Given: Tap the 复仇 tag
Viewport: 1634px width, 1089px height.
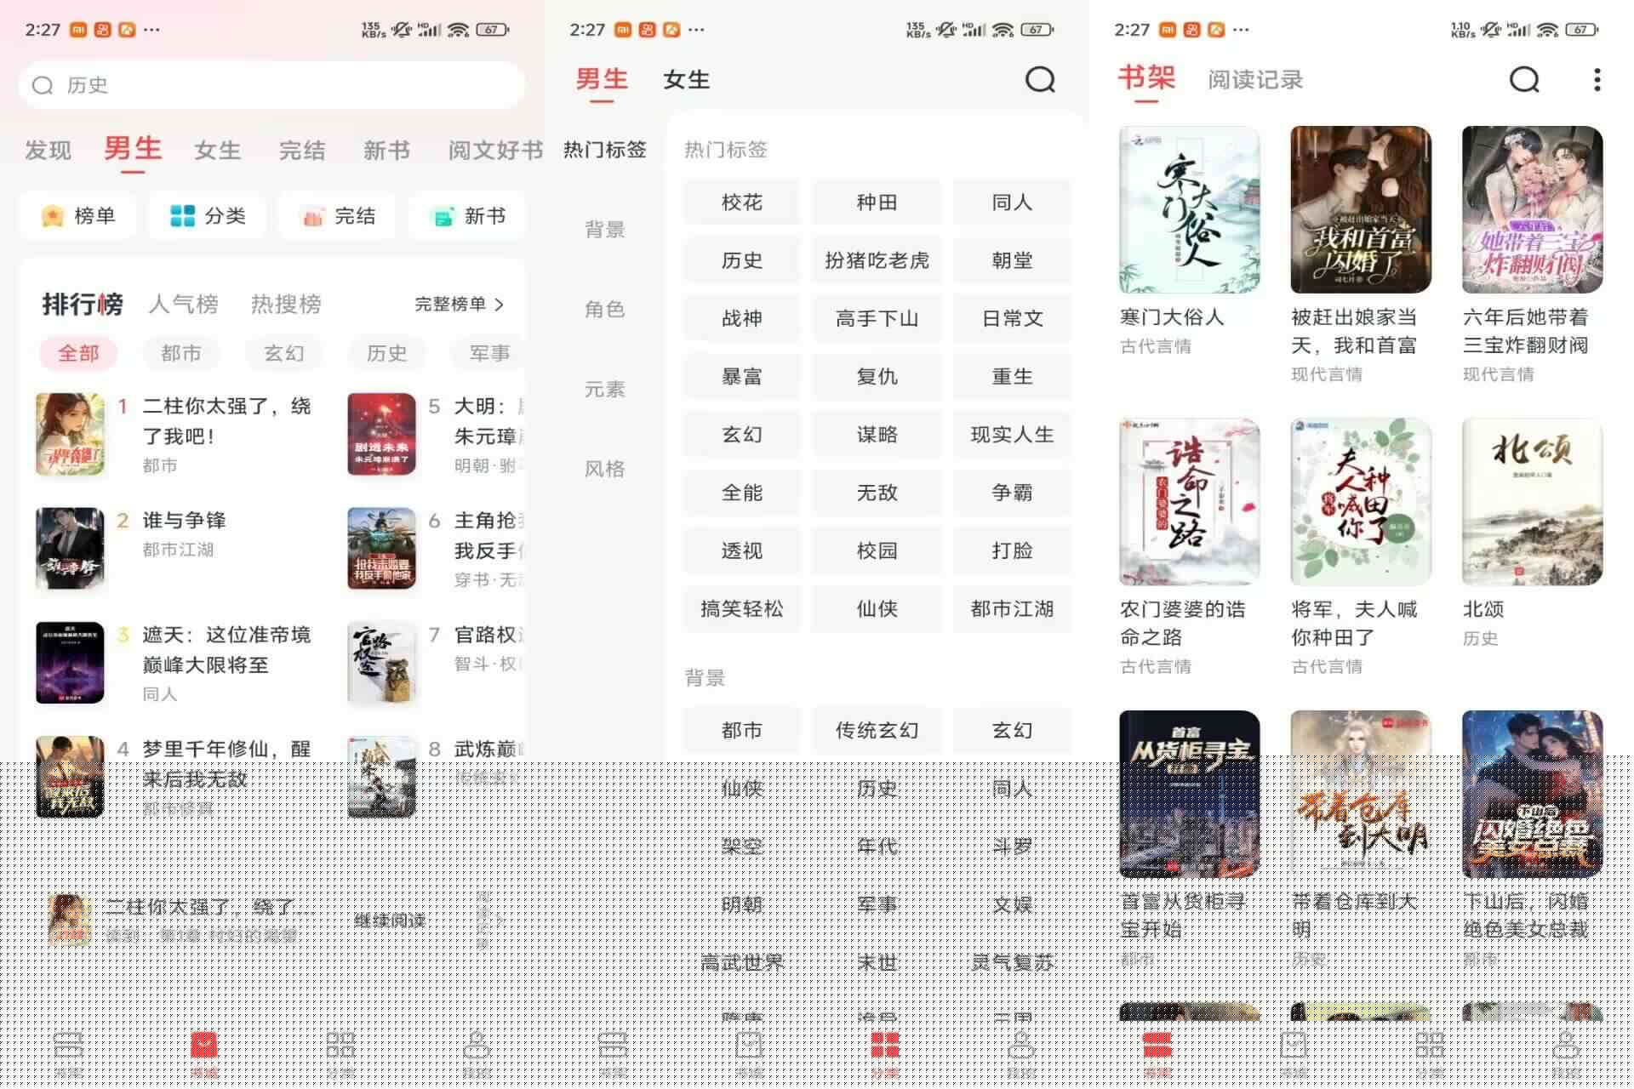Looking at the screenshot, I should tap(877, 377).
